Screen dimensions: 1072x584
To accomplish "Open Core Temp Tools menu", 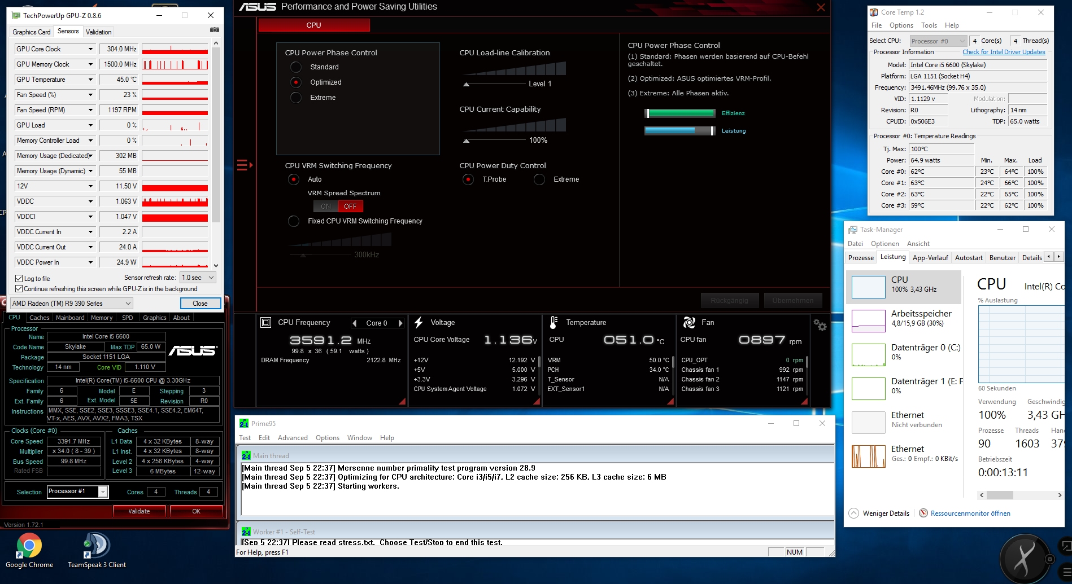I will [x=929, y=25].
